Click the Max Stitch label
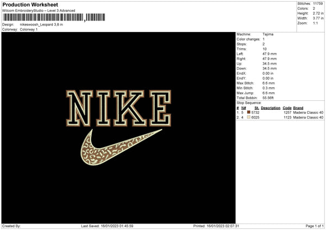This screenshot has height=230, width=326. (246, 83)
